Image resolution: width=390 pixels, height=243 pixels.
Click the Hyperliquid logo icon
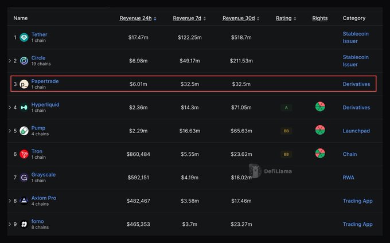(24, 108)
